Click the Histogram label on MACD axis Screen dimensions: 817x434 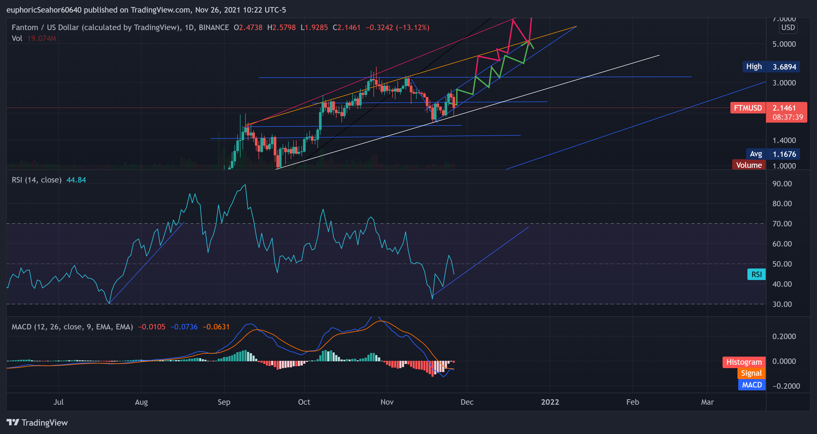(x=744, y=362)
